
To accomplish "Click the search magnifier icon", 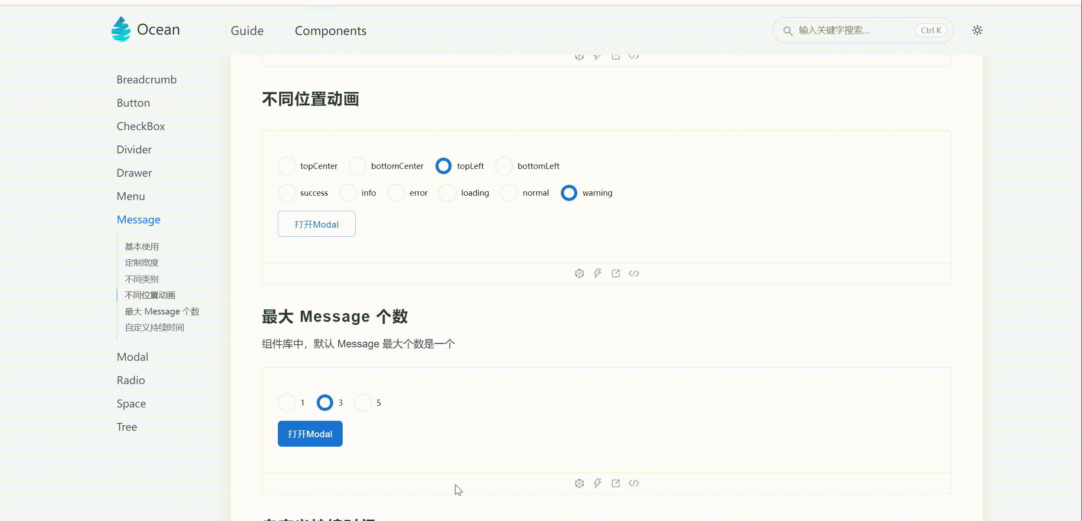I will tap(788, 31).
